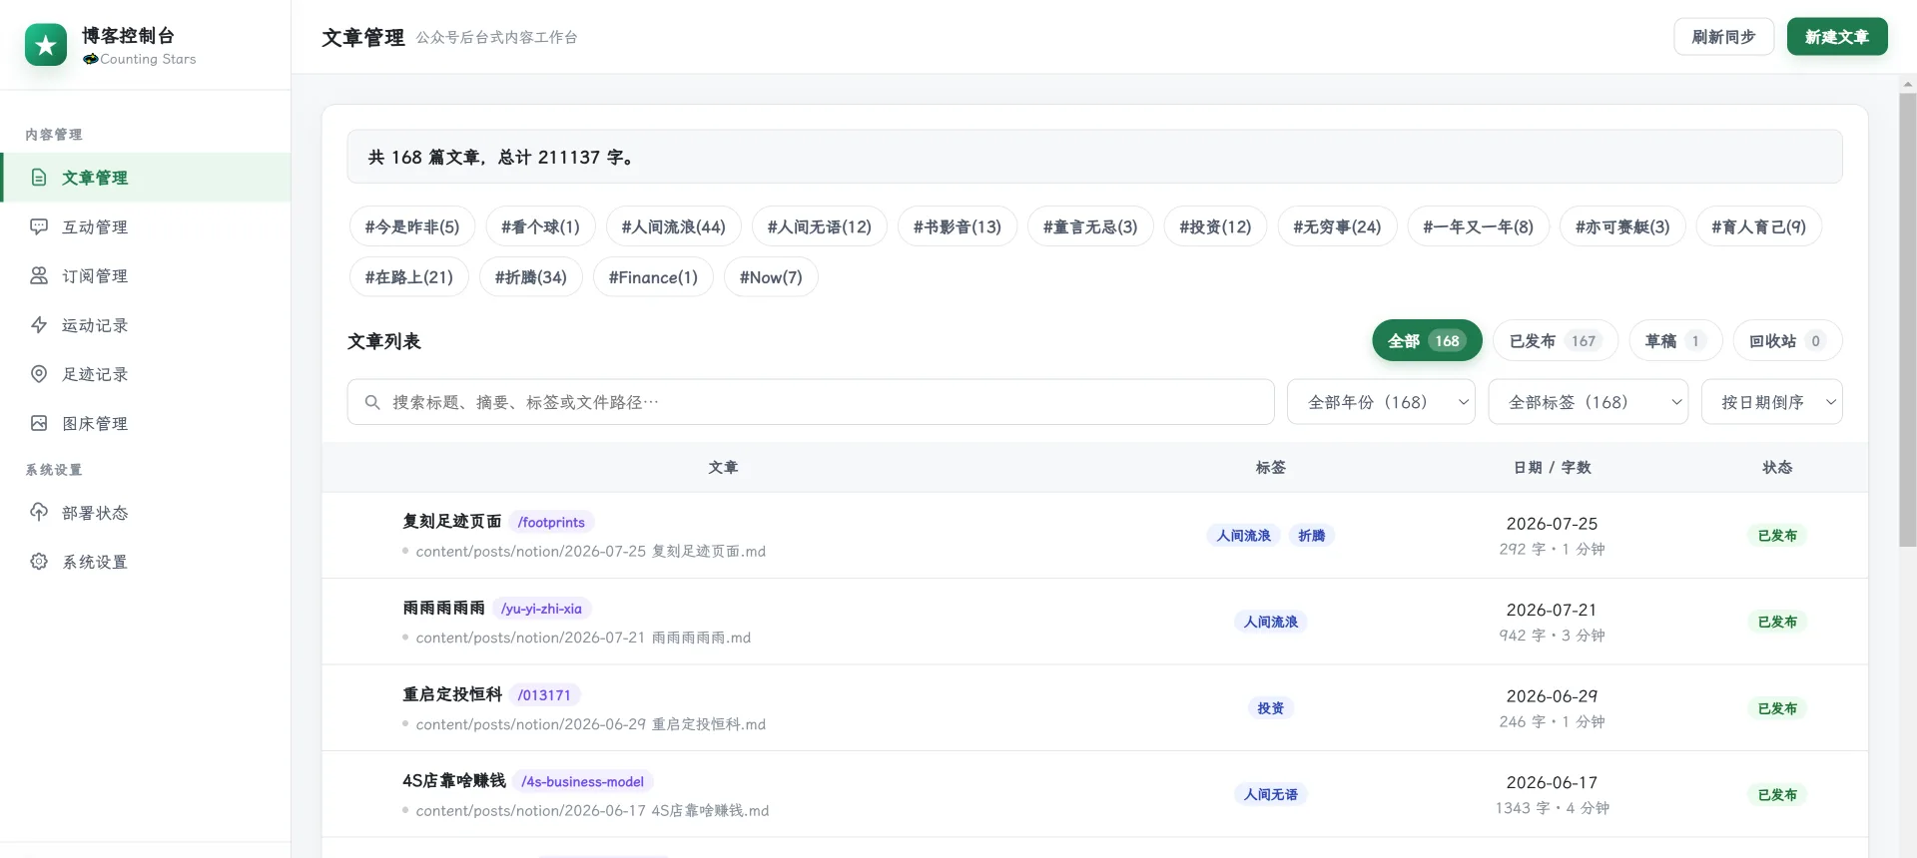Click the /yu-yi-zhi-xia slug badge
Image resolution: width=1917 pixels, height=858 pixels.
(541, 609)
